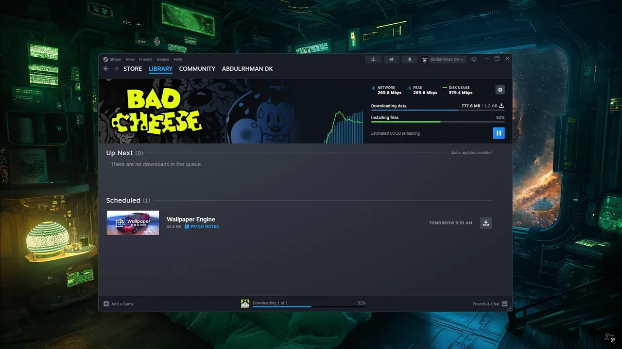Open the Friends menu
622x349 pixels.
(x=145, y=59)
